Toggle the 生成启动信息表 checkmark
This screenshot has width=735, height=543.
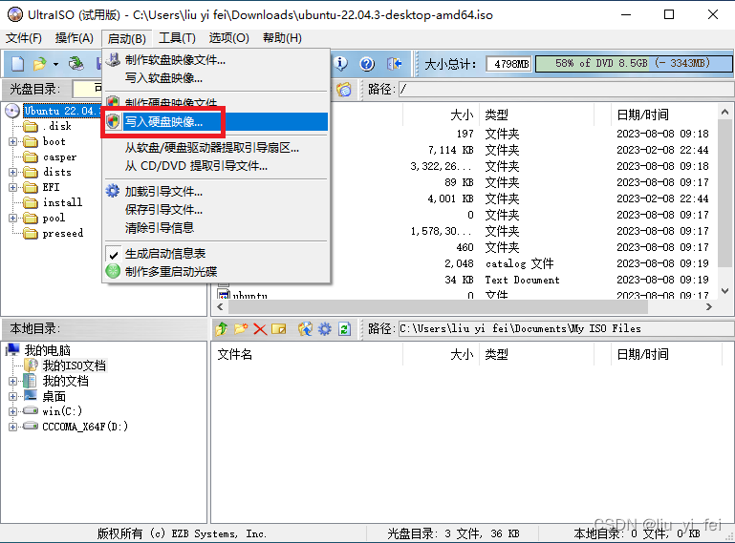[114, 255]
